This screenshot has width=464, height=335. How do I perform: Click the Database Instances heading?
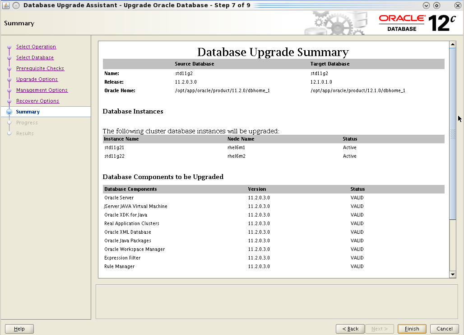133,112
